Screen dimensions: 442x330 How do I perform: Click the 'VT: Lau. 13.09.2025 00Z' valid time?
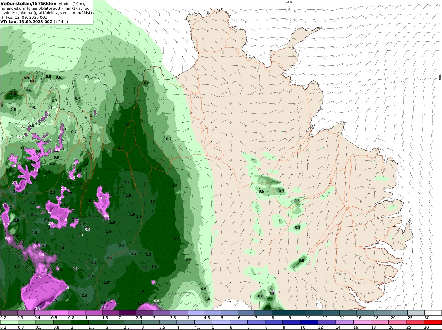tap(26, 21)
